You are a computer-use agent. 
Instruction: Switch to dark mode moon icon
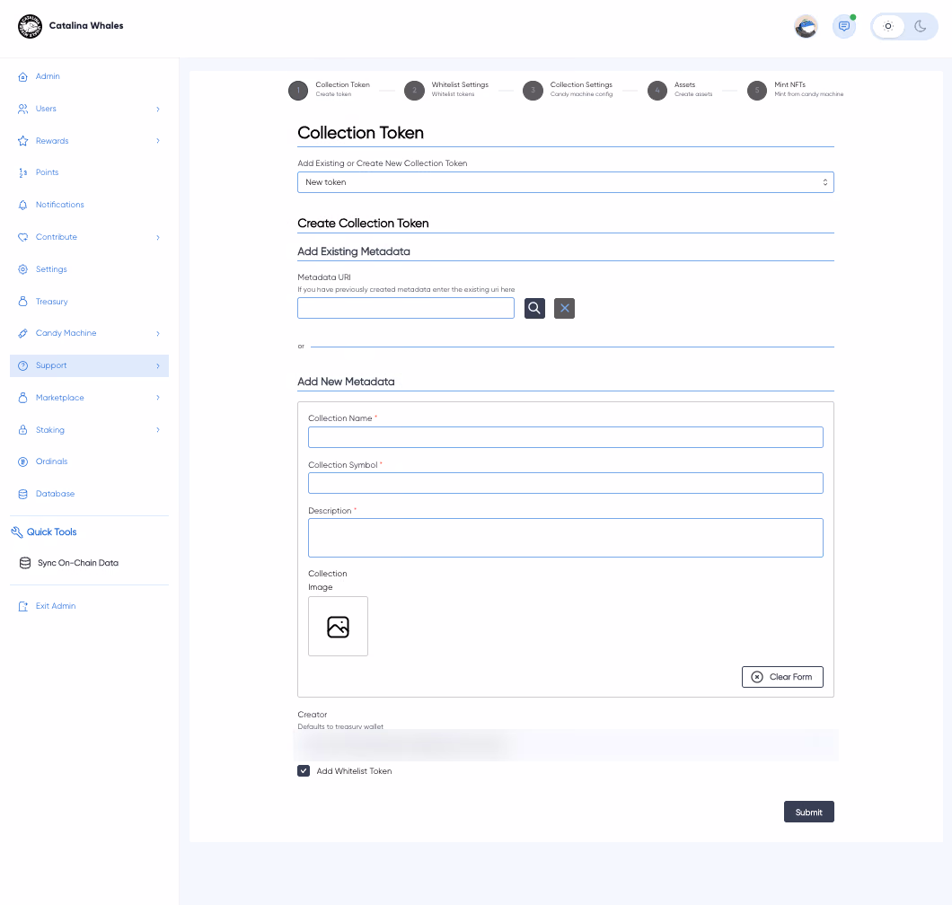(921, 26)
